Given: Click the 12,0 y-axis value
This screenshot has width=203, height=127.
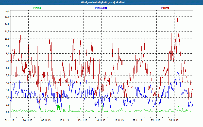Looking at the screenshot, I should pyautogui.click(x=7, y=24).
